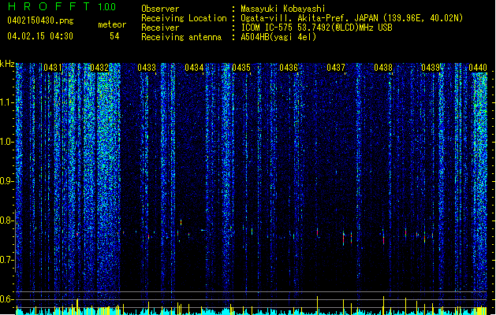Click the Receiver field label
The image size is (496, 315).
(x=160, y=28)
